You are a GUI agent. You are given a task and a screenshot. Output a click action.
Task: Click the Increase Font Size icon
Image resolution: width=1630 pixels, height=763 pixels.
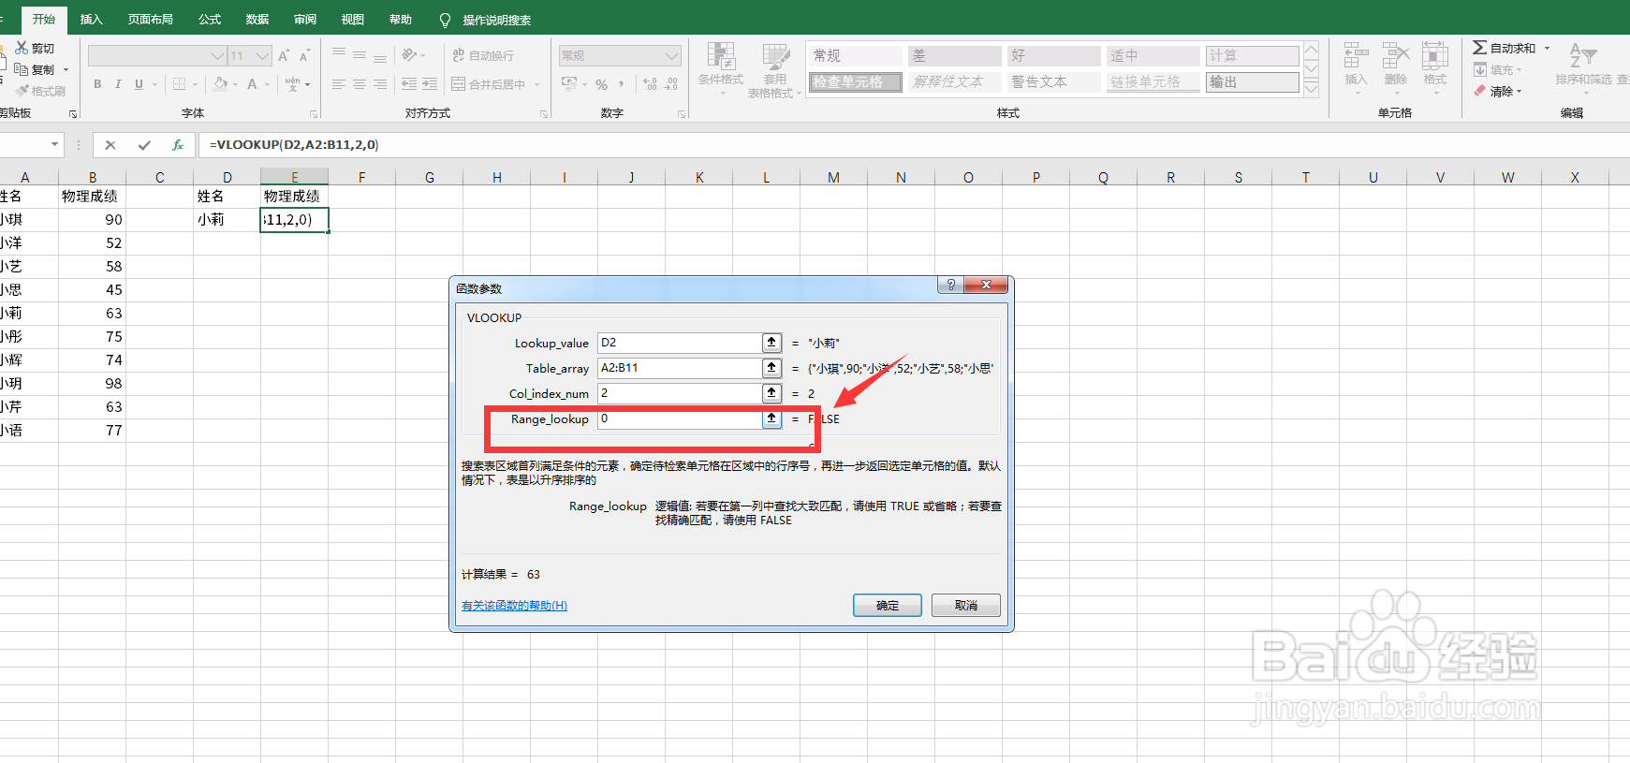(284, 56)
